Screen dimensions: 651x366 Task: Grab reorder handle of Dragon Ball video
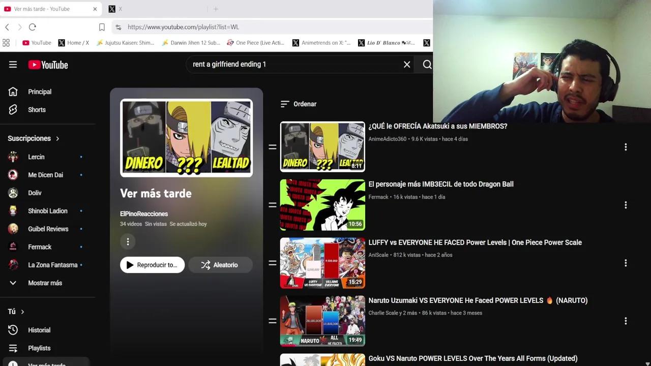(273, 205)
